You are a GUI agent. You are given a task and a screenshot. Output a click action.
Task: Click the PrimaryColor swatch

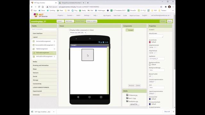[x=150, y=99]
